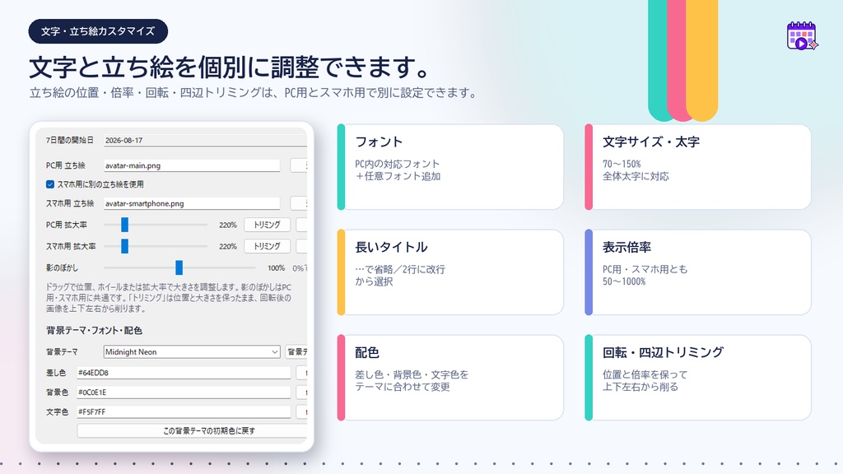Click the スマホ用 拡大率 slider handle
The height and width of the screenshot is (474, 843).
125,246
